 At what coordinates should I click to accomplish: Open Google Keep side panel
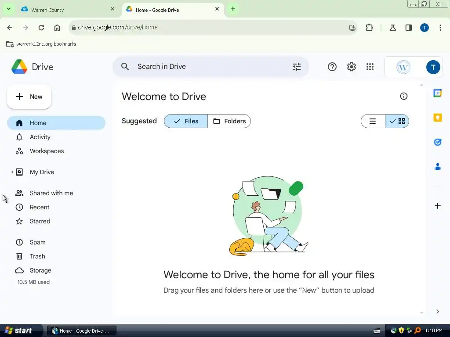437,118
